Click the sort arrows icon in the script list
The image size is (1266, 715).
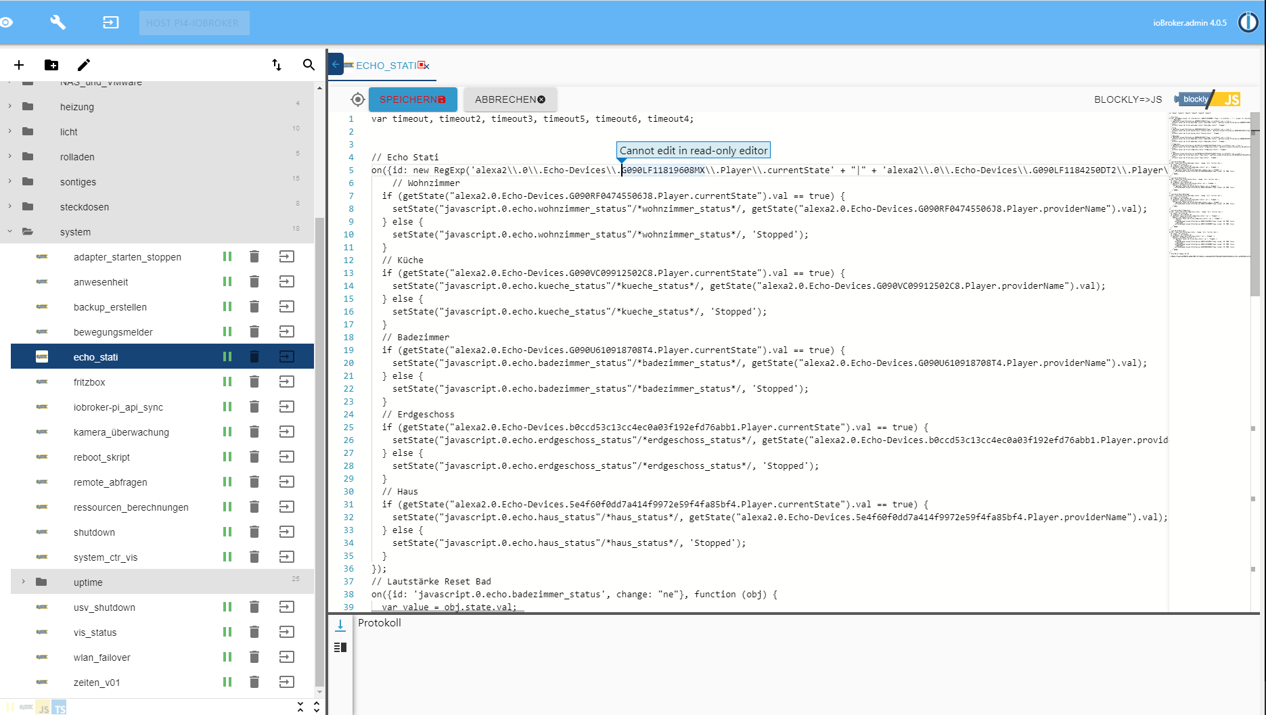click(277, 65)
